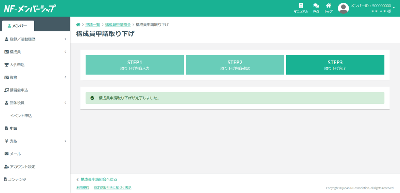Click the アカウント設定 user gear icon
400x193 pixels.
pos(7,167)
